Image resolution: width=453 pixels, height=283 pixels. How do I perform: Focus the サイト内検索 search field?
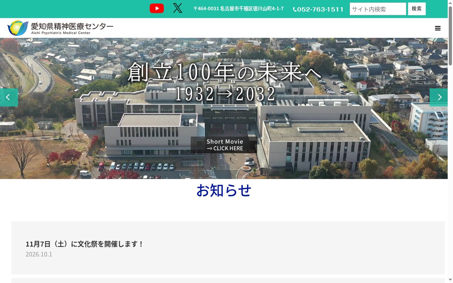pos(378,9)
